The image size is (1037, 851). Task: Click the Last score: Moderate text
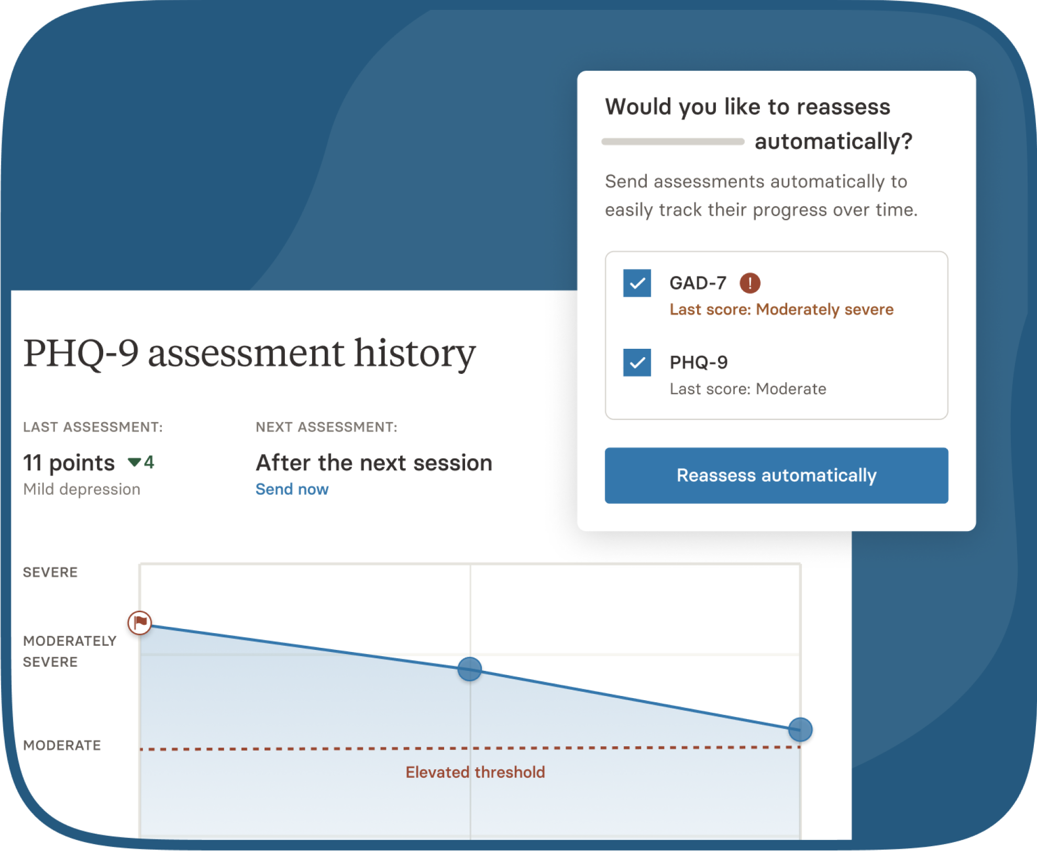tap(748, 389)
